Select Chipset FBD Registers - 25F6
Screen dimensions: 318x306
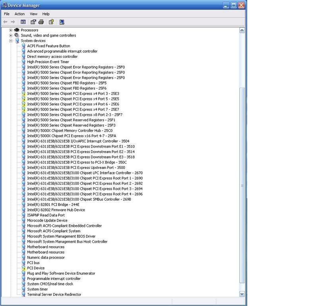(x=67, y=88)
